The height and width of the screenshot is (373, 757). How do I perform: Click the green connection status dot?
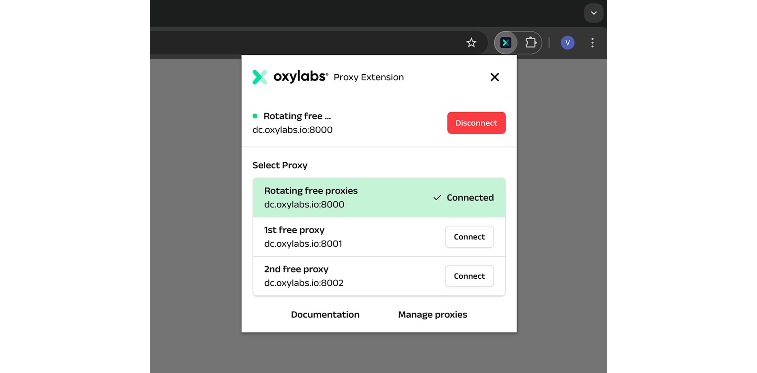pos(255,116)
